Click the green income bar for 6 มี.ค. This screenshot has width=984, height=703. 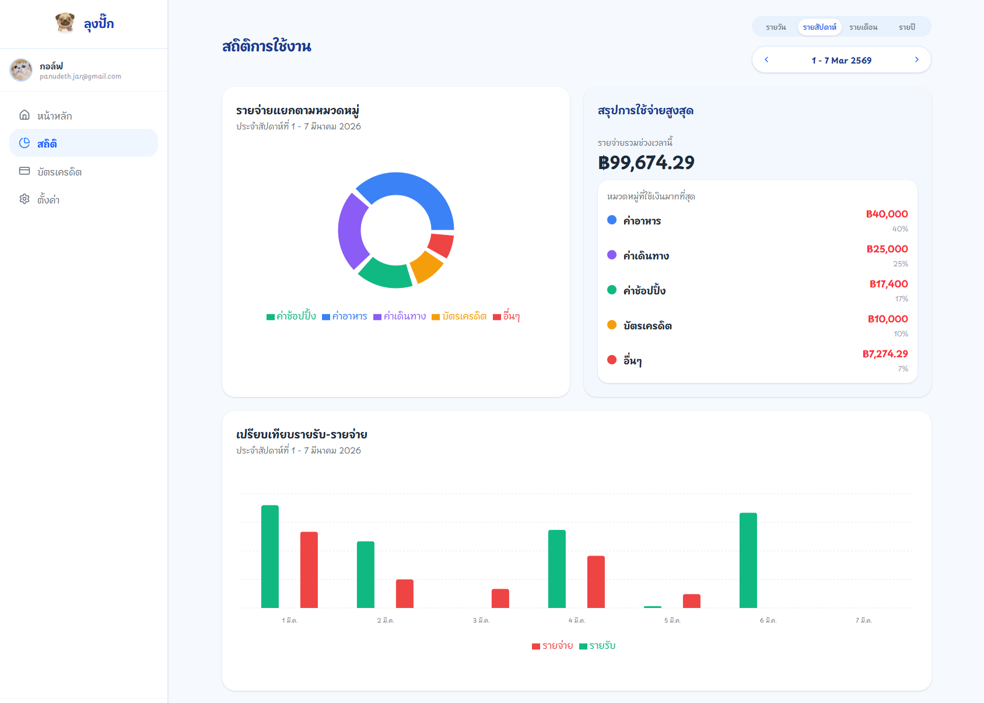(748, 560)
